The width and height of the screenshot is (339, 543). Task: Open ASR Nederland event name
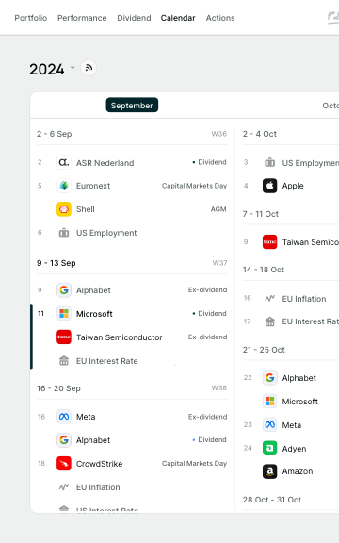click(x=105, y=163)
